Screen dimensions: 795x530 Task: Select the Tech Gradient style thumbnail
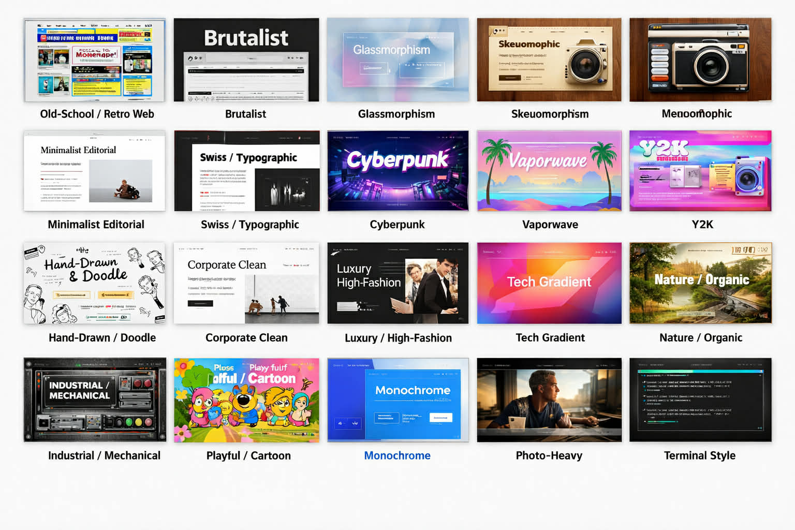(549, 283)
